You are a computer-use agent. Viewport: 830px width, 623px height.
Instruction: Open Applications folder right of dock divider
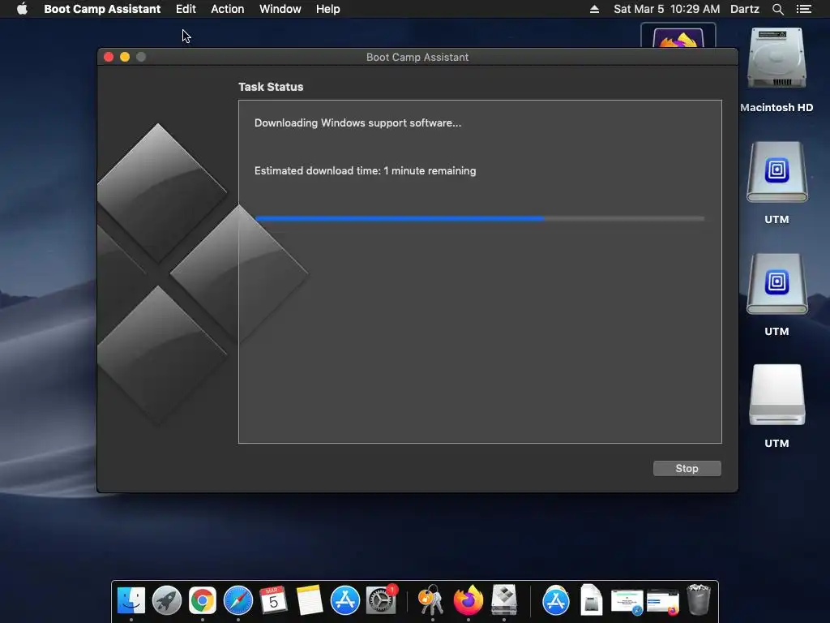click(556, 600)
